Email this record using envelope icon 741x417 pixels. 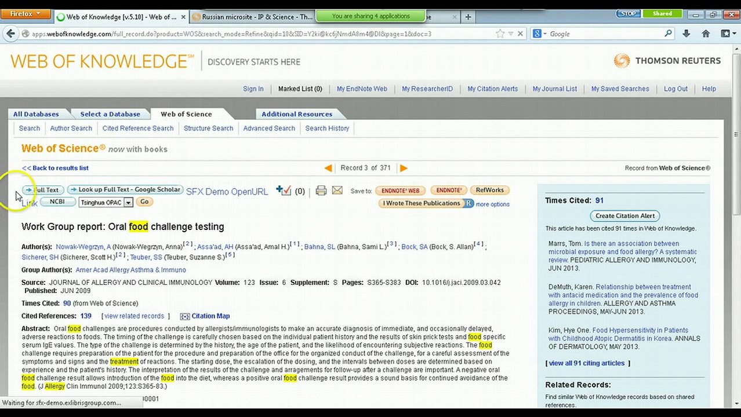tap(337, 191)
